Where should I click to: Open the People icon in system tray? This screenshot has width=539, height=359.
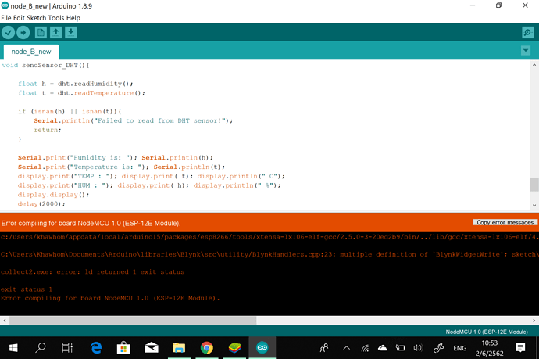pos(324,348)
